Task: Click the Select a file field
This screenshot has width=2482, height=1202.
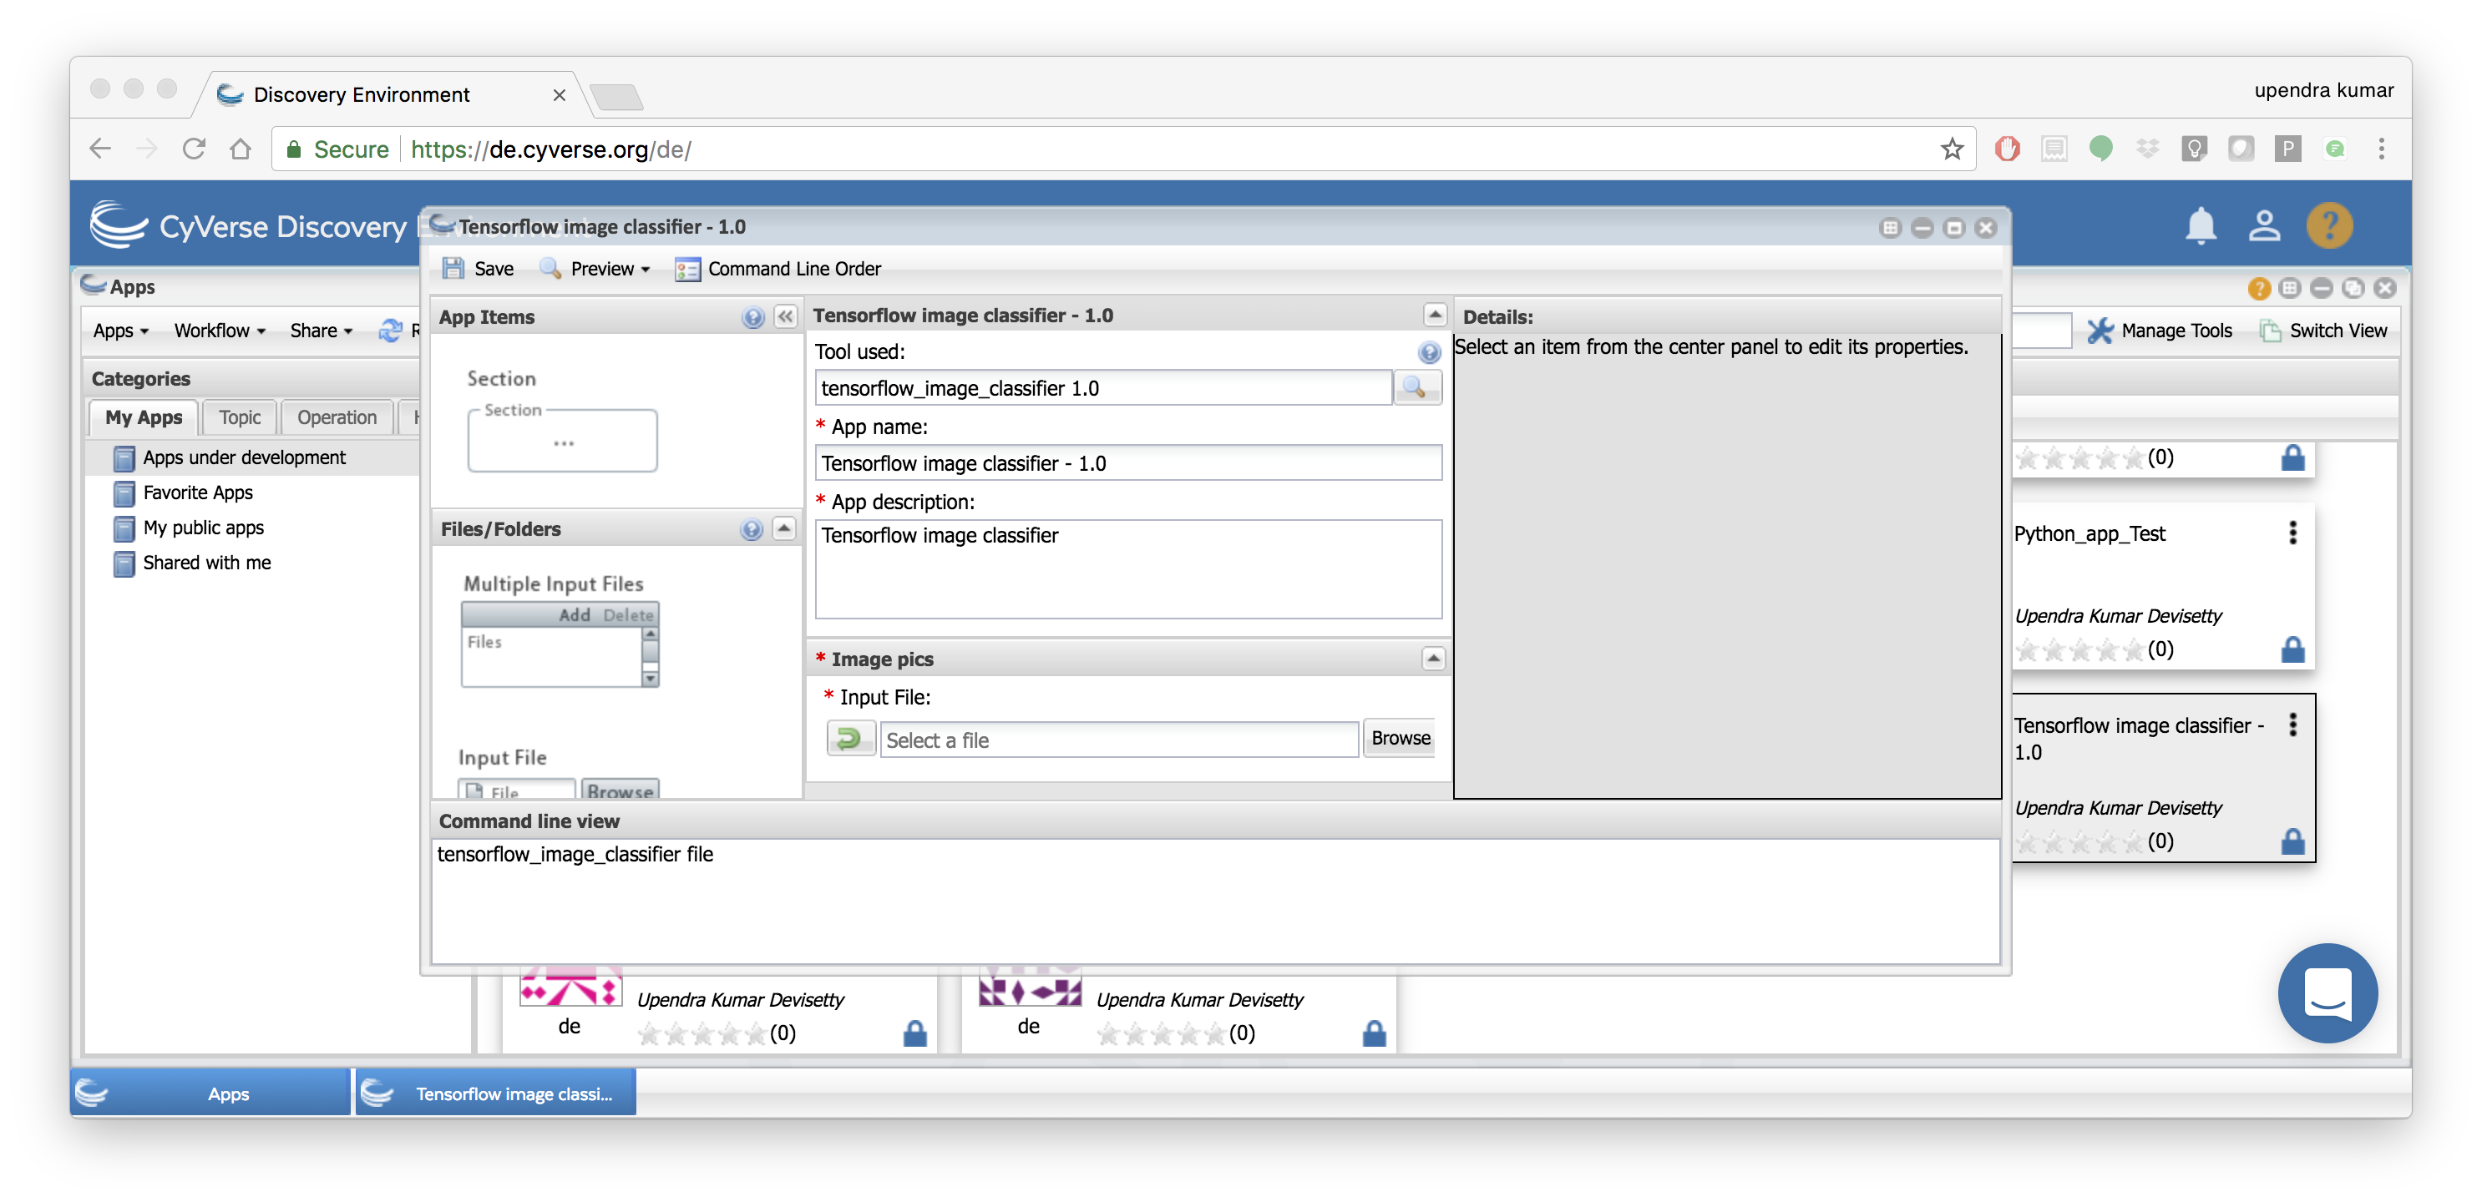Action: point(1118,739)
